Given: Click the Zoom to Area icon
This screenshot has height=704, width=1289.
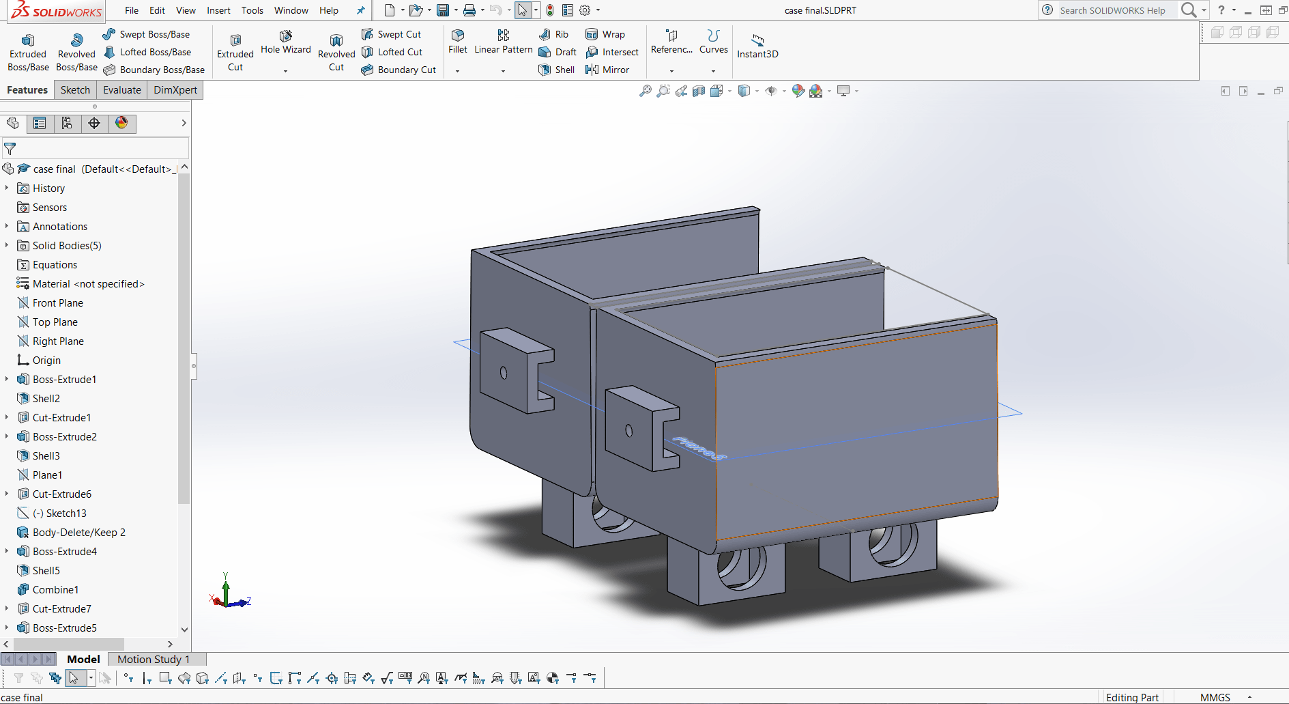Looking at the screenshot, I should point(663,91).
